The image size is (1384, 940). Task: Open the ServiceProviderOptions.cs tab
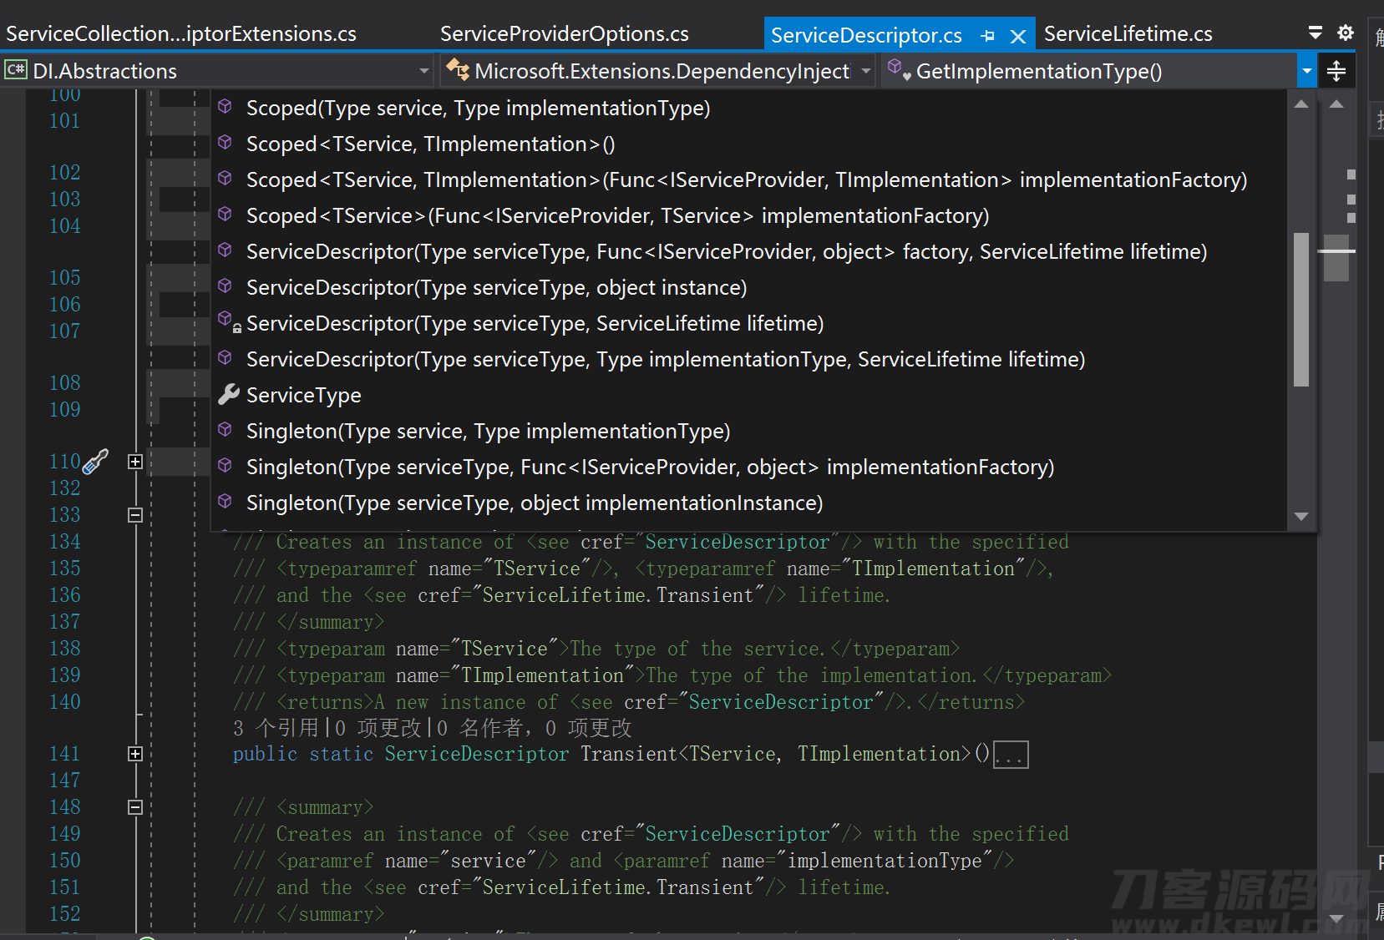[564, 33]
